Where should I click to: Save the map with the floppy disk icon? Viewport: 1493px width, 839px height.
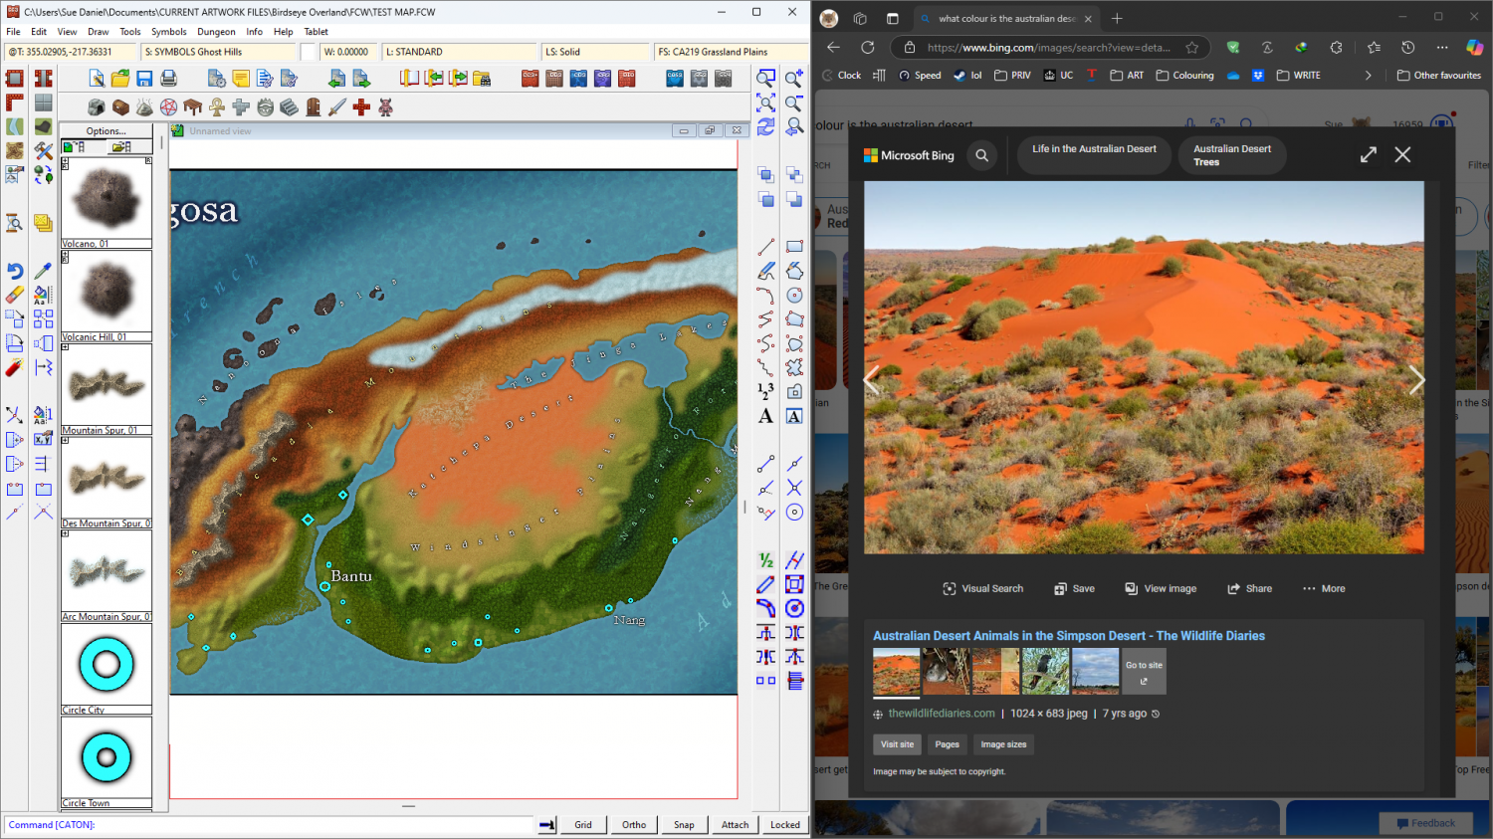point(144,79)
